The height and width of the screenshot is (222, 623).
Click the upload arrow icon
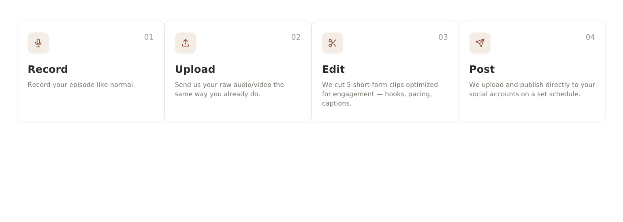(x=186, y=43)
